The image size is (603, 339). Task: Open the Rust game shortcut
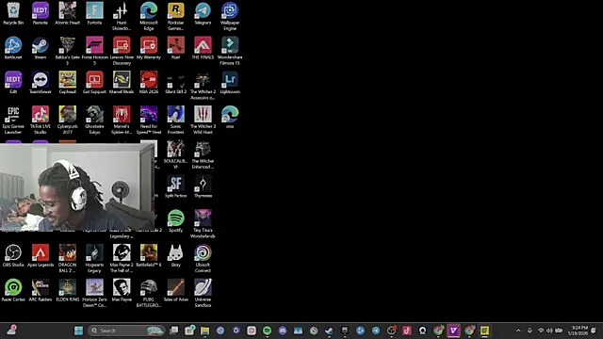(176, 48)
